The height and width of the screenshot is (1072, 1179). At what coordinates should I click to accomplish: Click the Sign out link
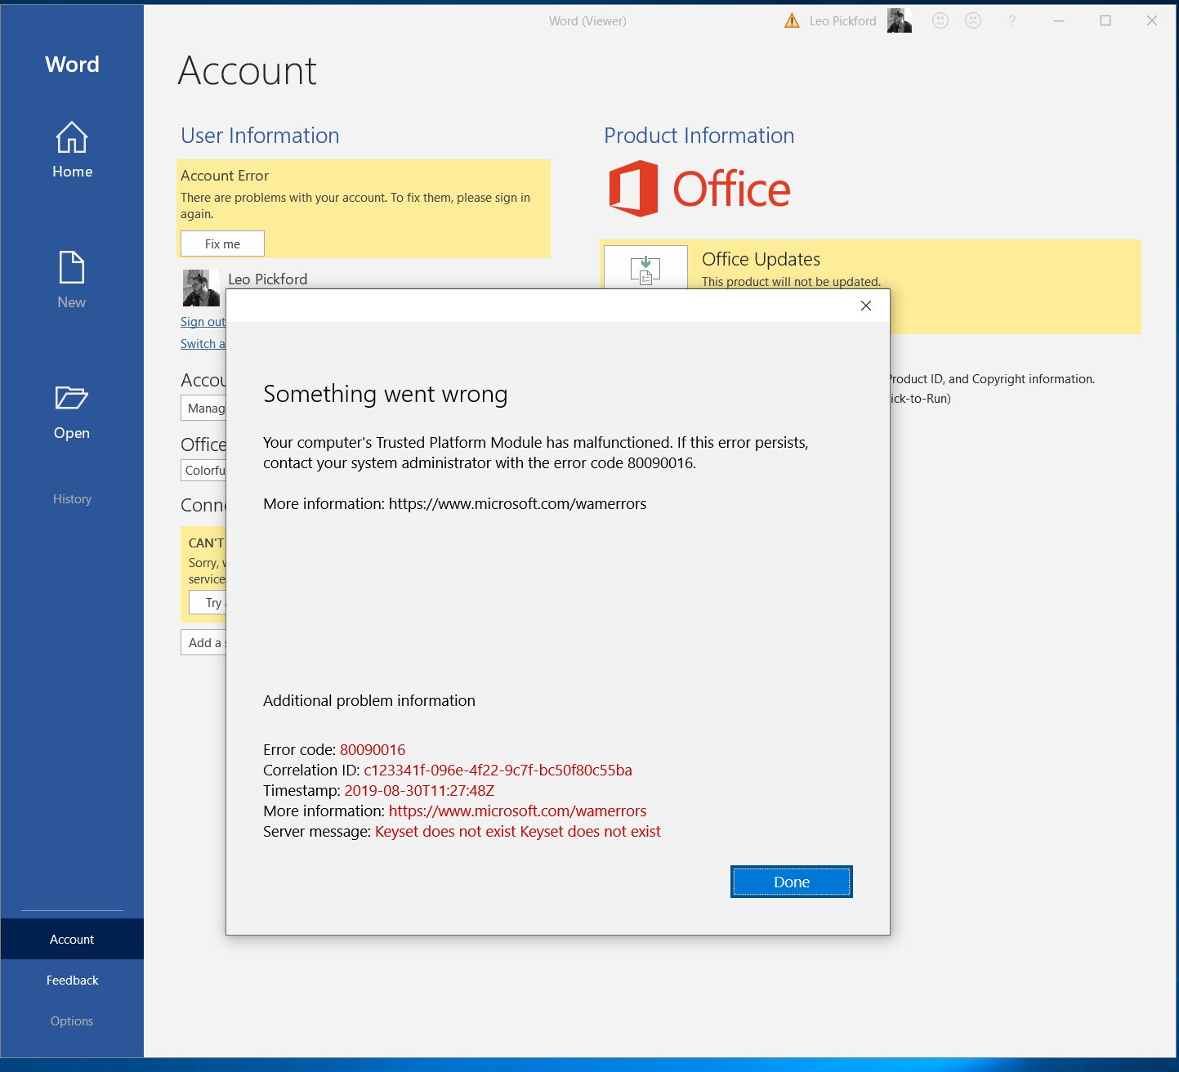[203, 322]
